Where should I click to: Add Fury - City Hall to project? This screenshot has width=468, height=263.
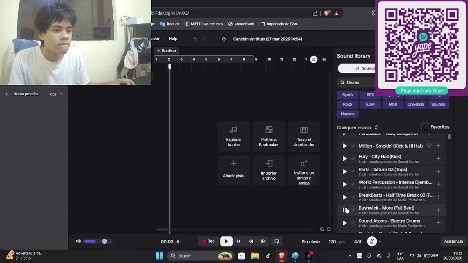[x=438, y=159]
